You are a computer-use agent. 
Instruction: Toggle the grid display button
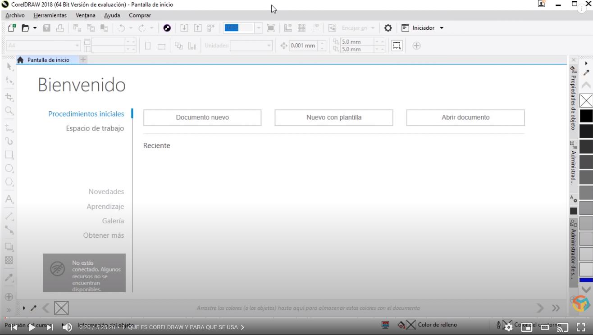point(301,28)
